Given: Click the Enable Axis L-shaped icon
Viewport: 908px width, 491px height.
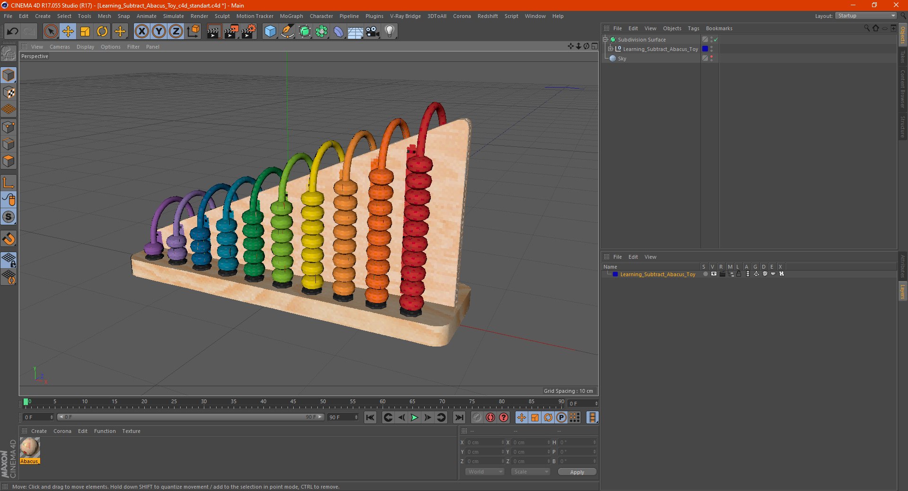Looking at the screenshot, I should pyautogui.click(x=9, y=183).
